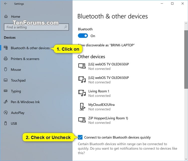The image size is (188, 161).
Task: Click the Mouse icon in sidebar
Action: coord(6,69)
